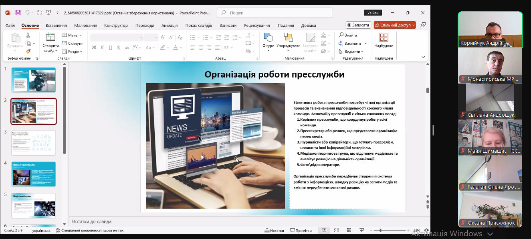Screen dimensions: 531x239
Task: Open font color A swatch button
Action: click(175, 48)
